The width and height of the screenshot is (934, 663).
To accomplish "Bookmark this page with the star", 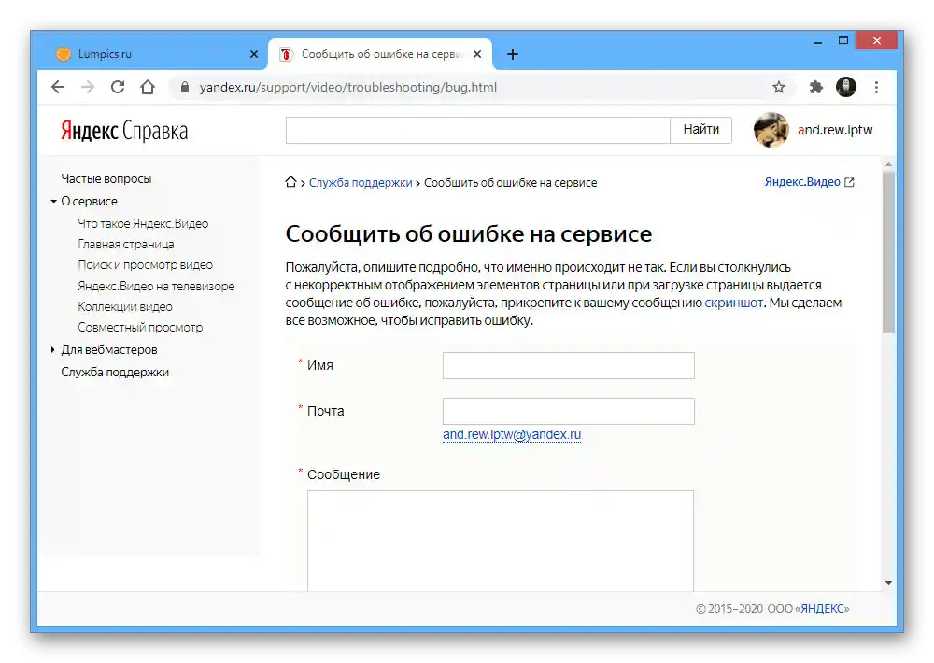I will pos(779,88).
